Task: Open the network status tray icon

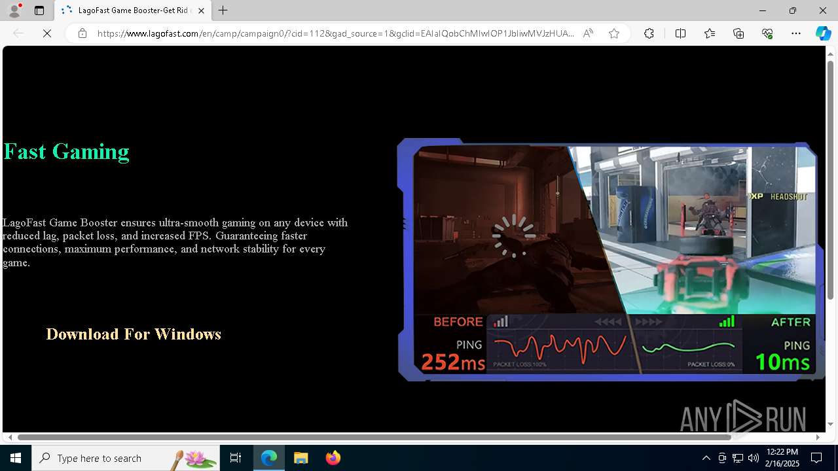Action: tap(738, 458)
